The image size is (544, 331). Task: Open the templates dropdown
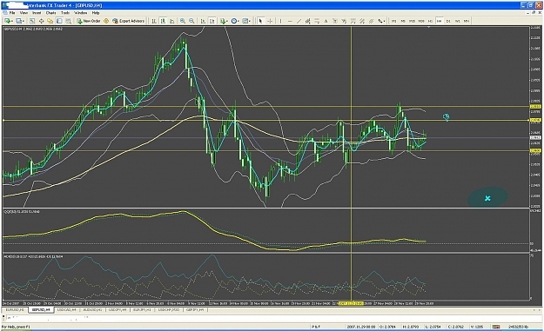point(246,21)
